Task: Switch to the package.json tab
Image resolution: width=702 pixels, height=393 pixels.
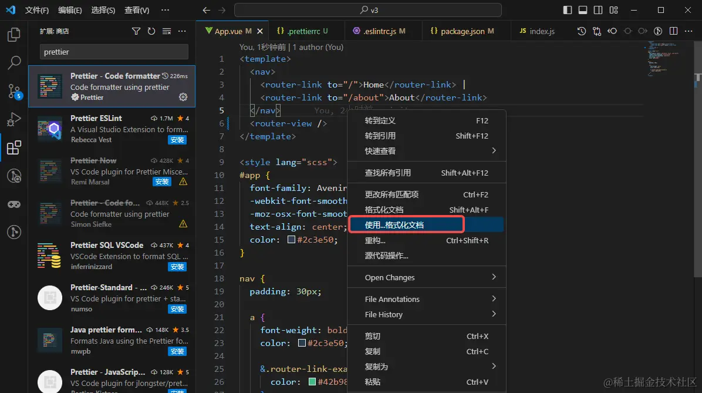Action: (466, 31)
